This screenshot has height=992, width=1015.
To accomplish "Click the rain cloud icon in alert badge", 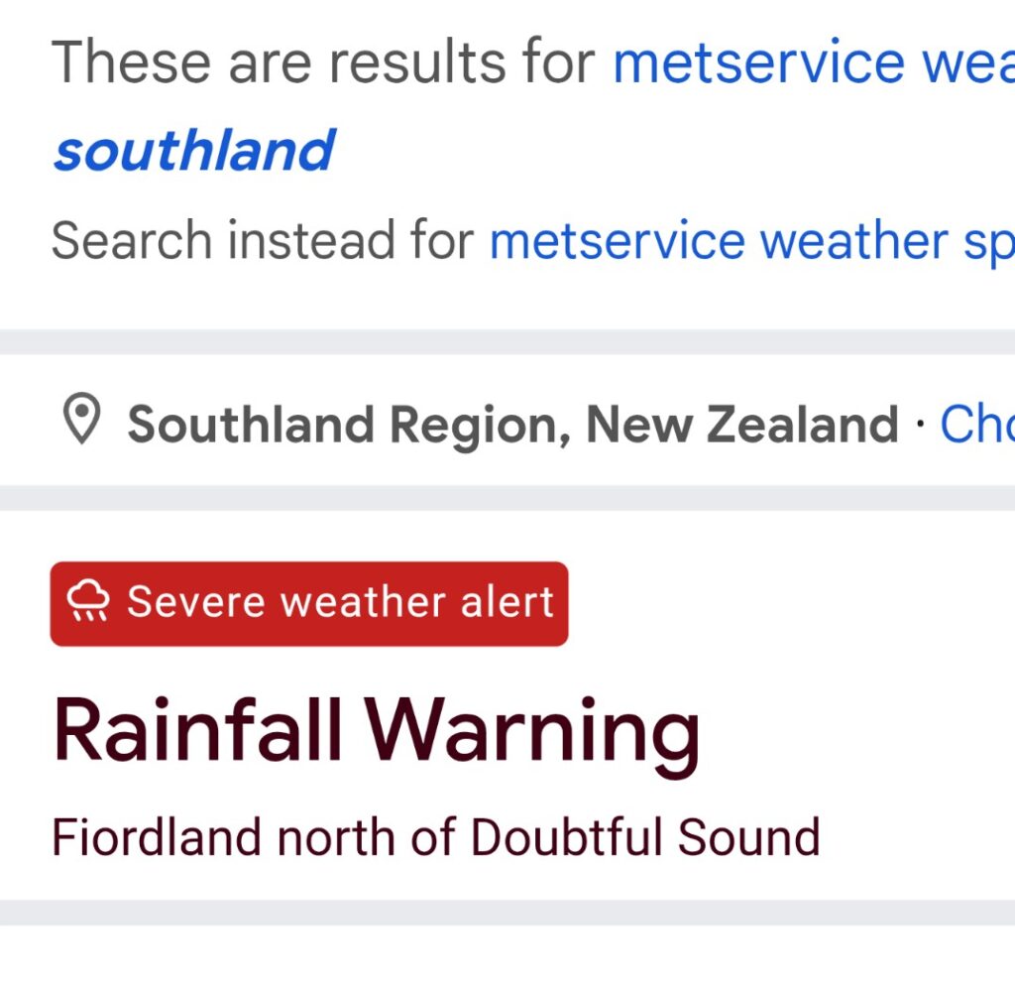I will (x=87, y=602).
